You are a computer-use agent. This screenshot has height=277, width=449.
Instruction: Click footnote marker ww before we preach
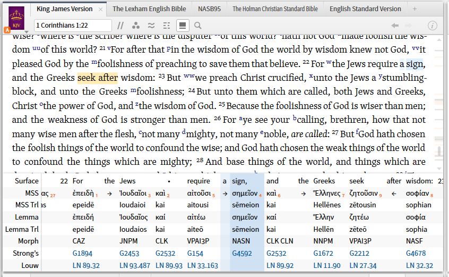(189, 75)
